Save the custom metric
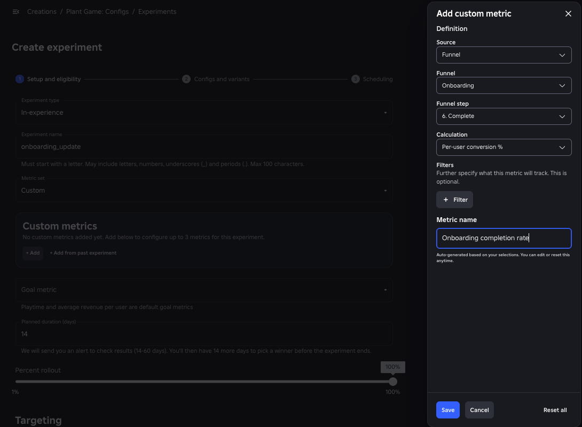582x427 pixels. 447,410
